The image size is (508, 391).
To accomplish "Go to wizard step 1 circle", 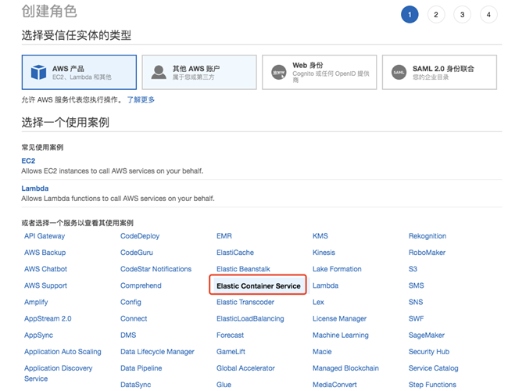I will point(410,15).
